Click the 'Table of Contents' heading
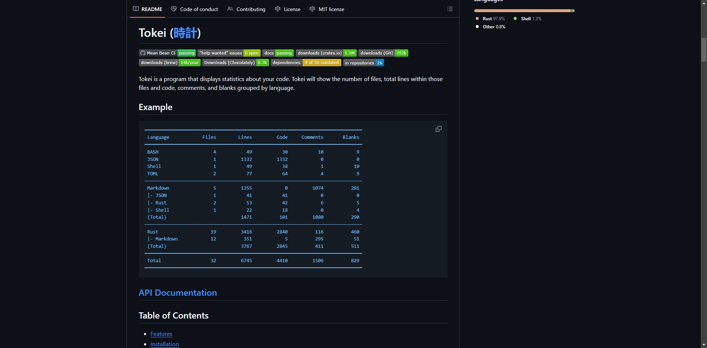This screenshot has width=707, height=348. tap(173, 316)
